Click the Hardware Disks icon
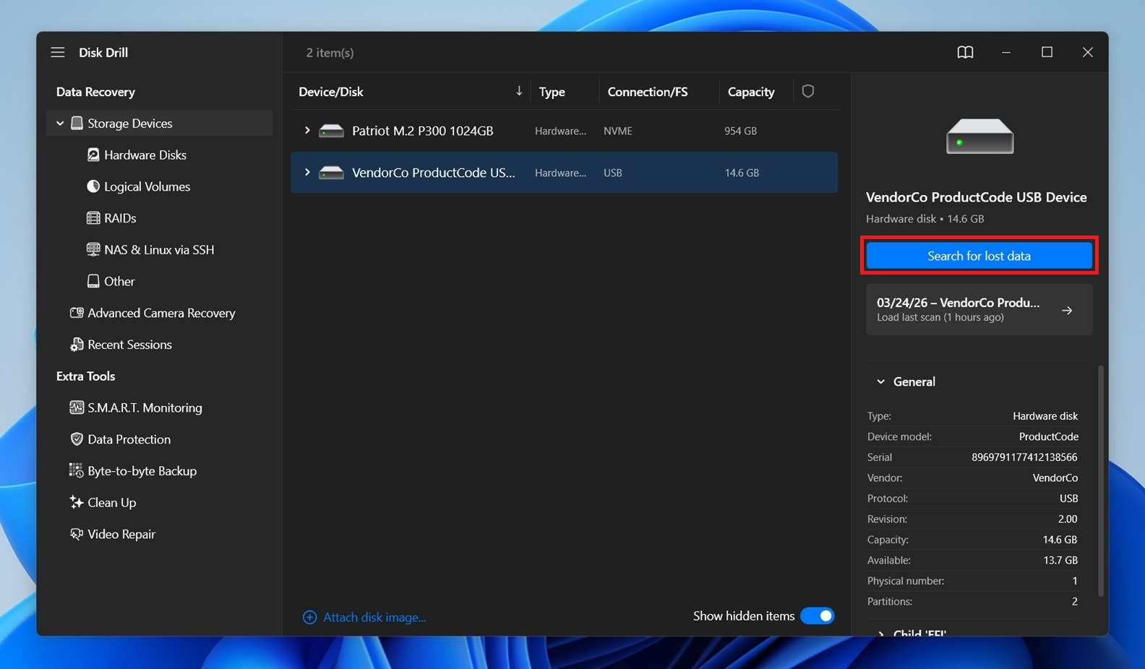Viewport: 1145px width, 669px height. click(93, 155)
